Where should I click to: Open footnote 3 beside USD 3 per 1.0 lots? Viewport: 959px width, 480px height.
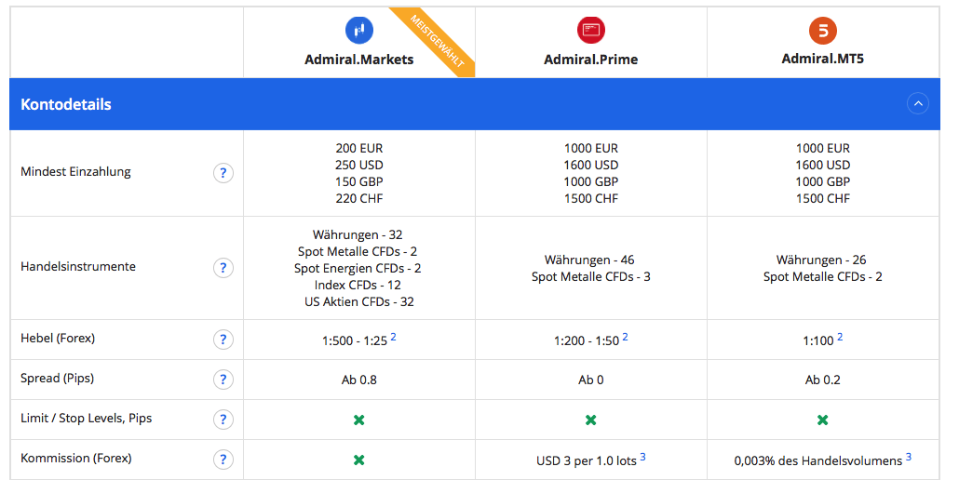[642, 457]
